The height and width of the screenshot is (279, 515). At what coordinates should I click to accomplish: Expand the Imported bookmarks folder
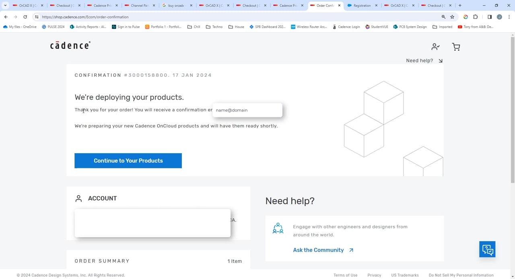(442, 27)
